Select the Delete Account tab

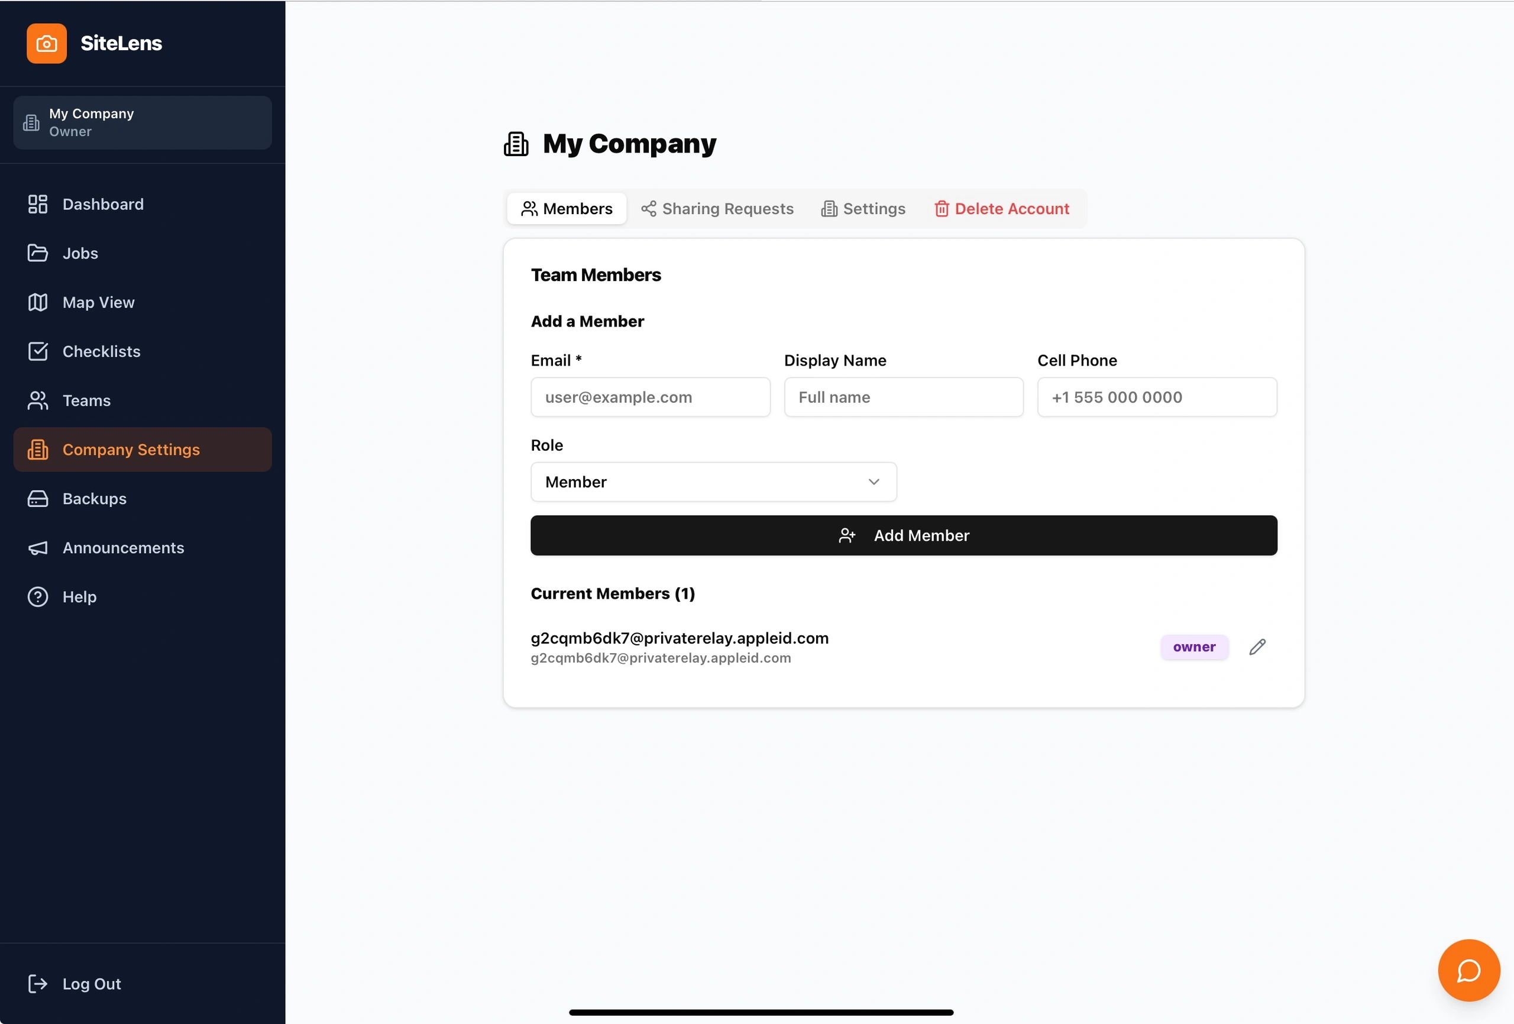(x=1001, y=209)
